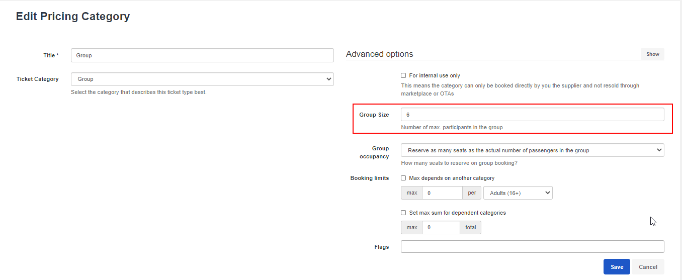The width and height of the screenshot is (682, 280).
Task: Click the max per category number field
Action: 442,193
